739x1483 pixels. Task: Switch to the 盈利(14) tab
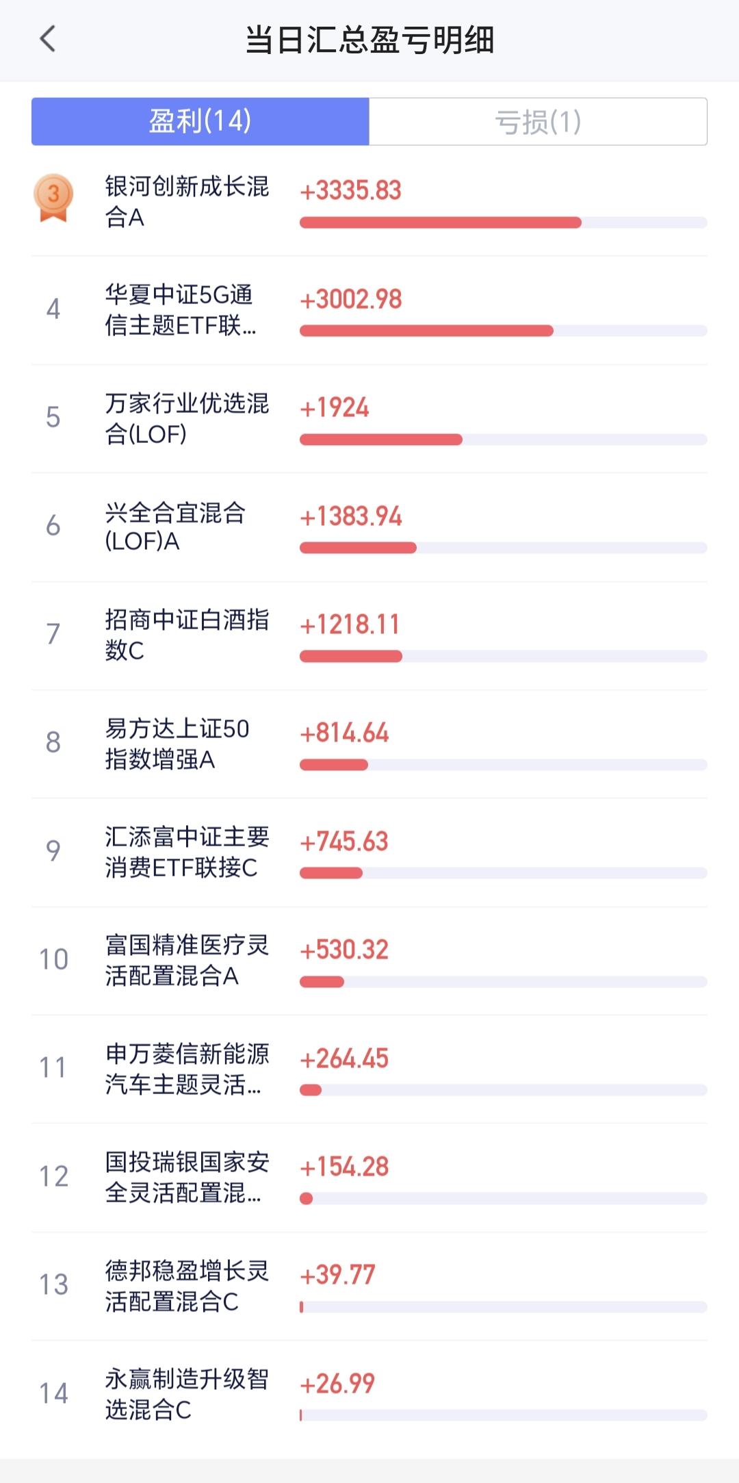pos(200,121)
